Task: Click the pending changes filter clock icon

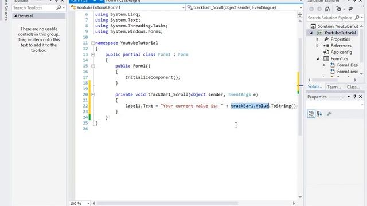Action: (339, 9)
